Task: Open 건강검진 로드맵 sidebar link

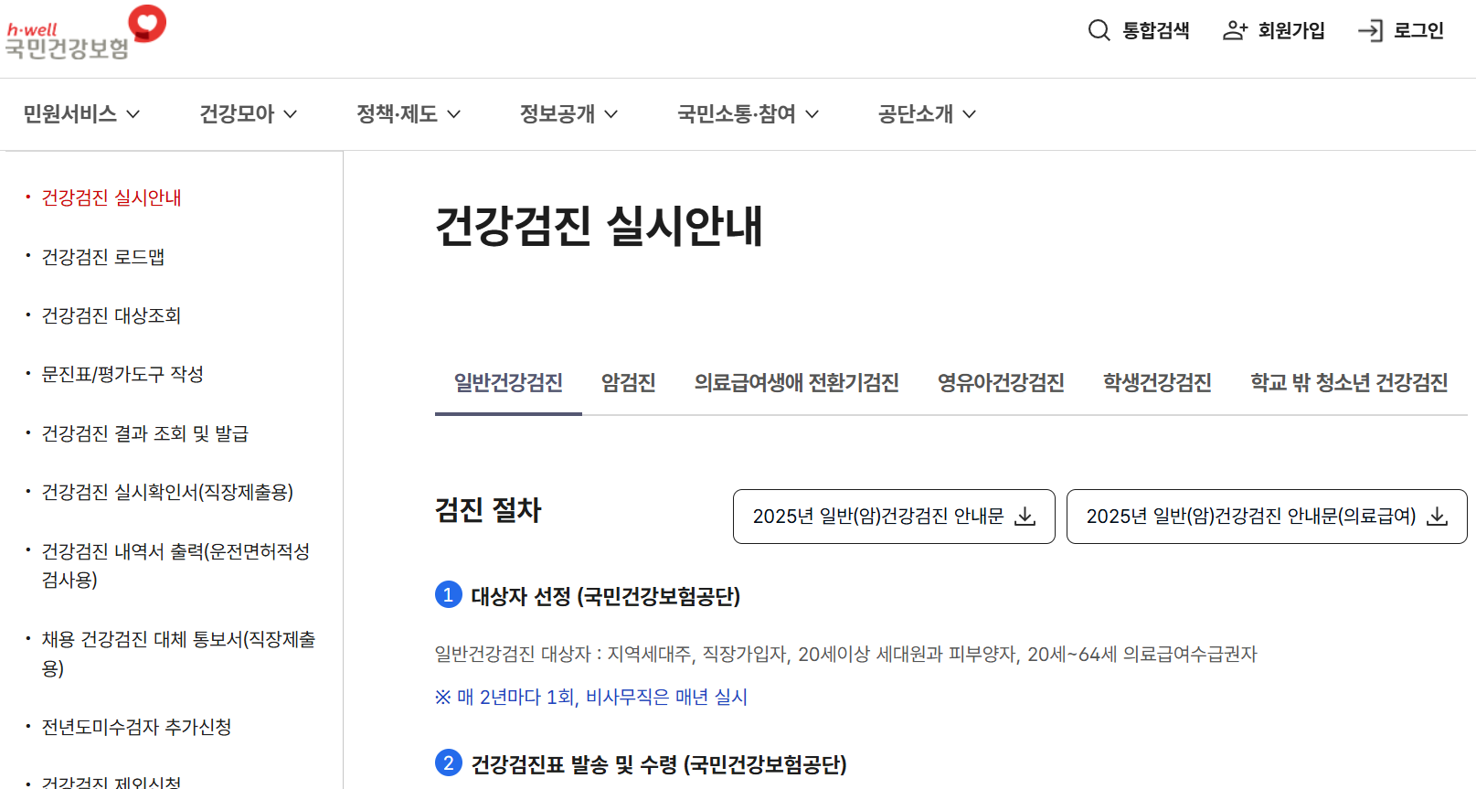Action: pyautogui.click(x=103, y=257)
